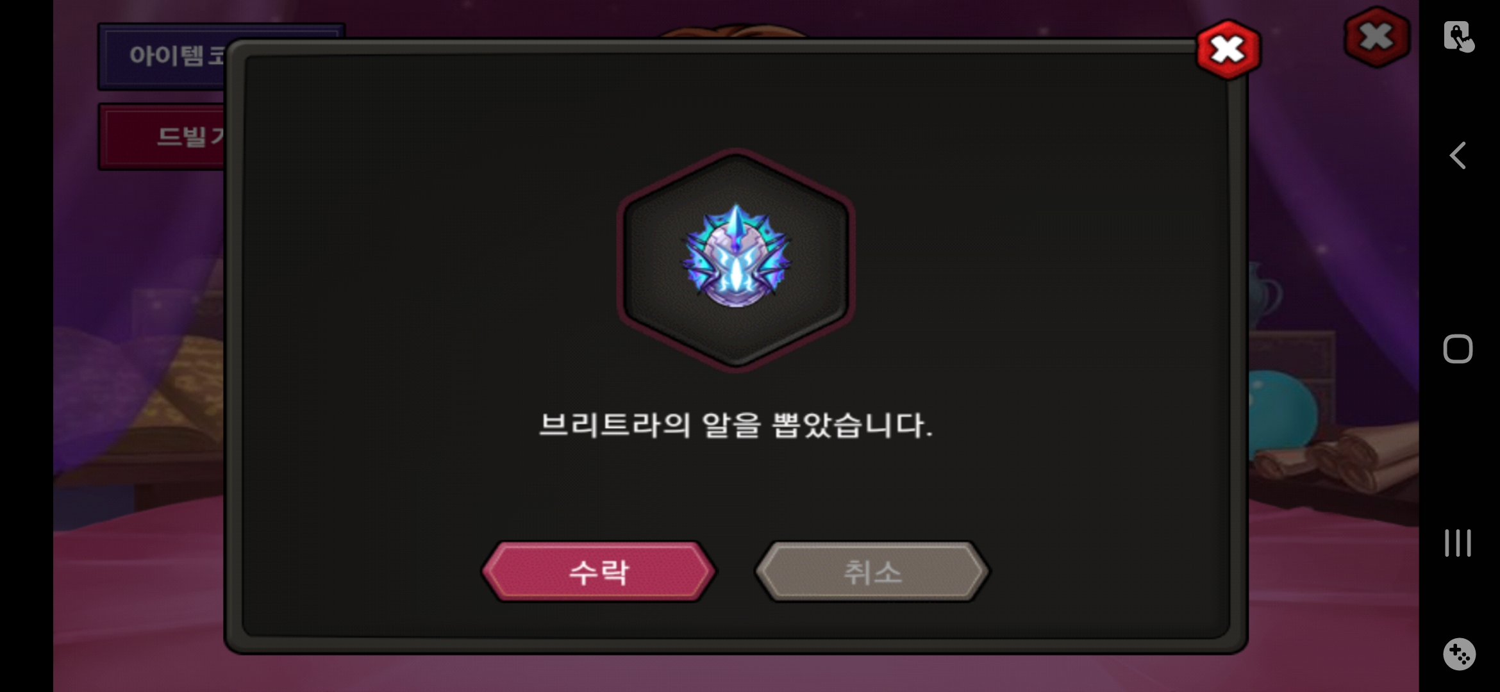The height and width of the screenshot is (692, 1500).
Task: Tap the teal crystal ball in background
Action: point(1282,410)
